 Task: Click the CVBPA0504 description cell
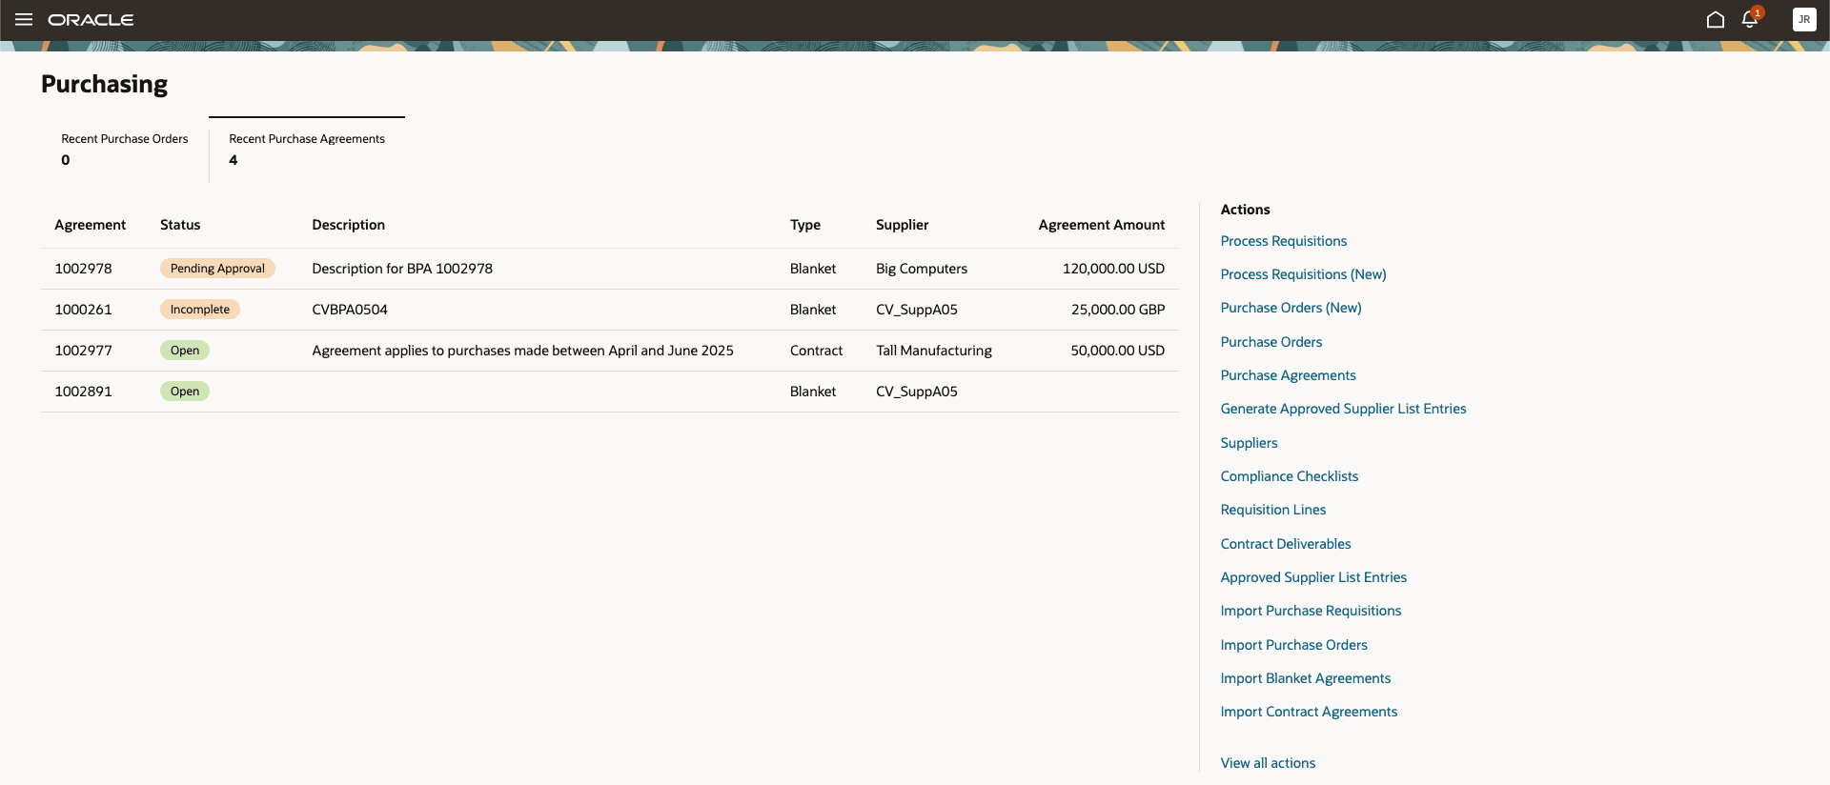(x=350, y=310)
